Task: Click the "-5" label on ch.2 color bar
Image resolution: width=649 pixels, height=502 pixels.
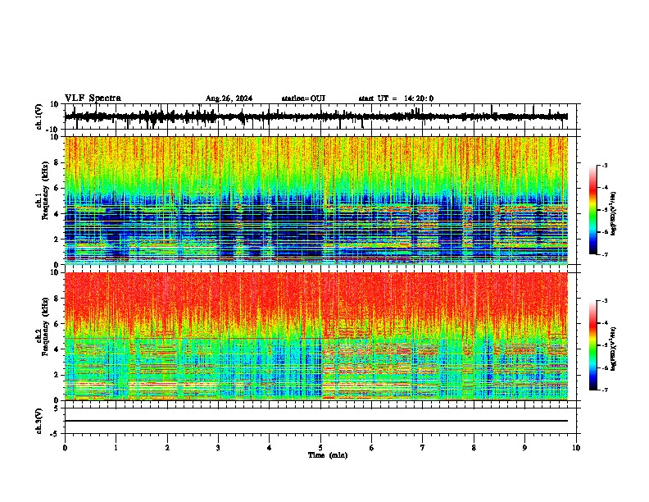Action: pyautogui.click(x=605, y=345)
